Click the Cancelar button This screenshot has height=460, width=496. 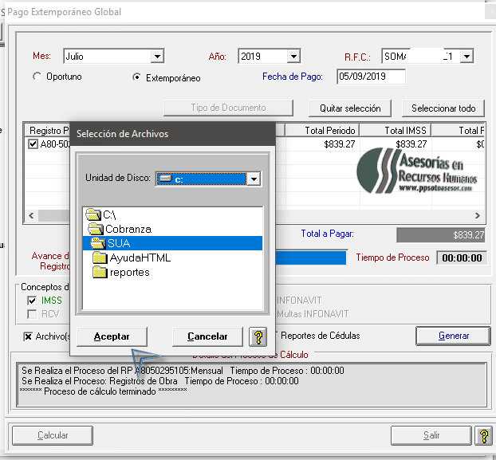pos(206,336)
